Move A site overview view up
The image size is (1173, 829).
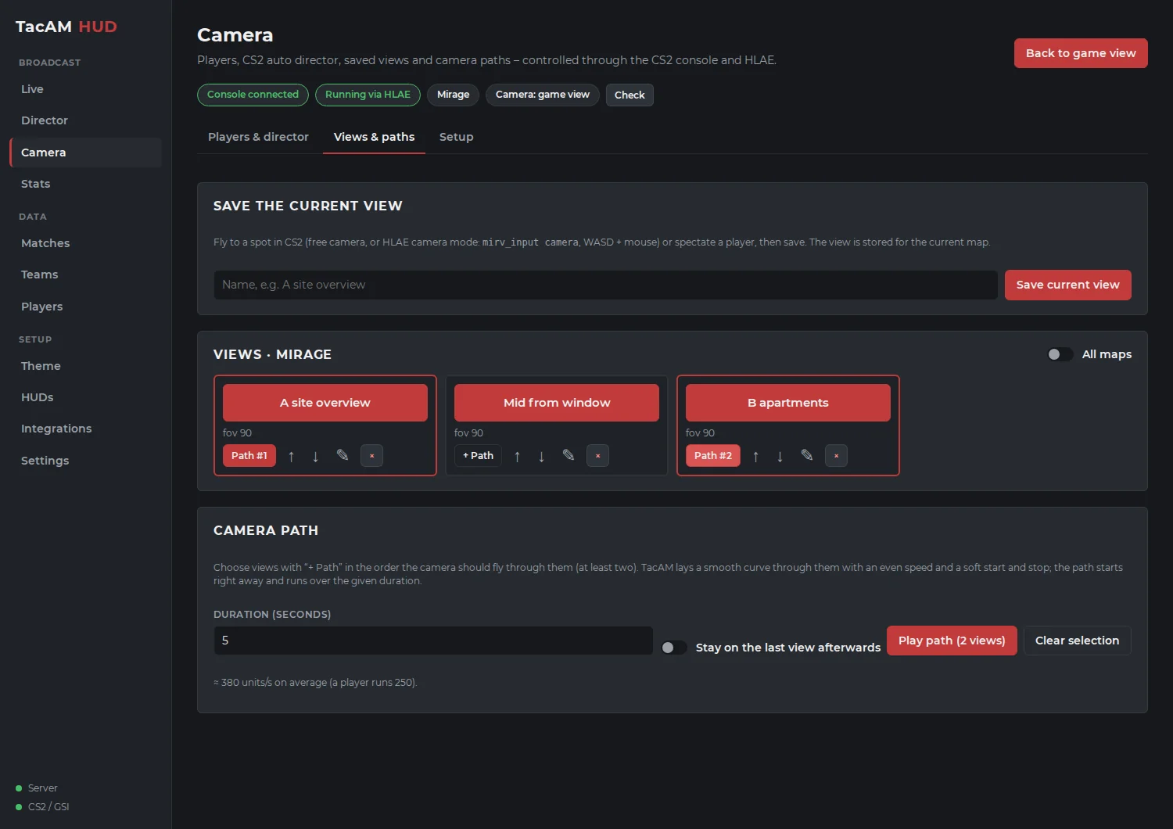[x=291, y=456]
